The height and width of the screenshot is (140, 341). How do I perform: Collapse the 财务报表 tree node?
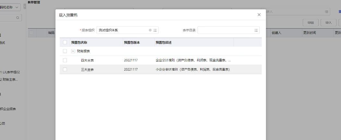pos(73,51)
